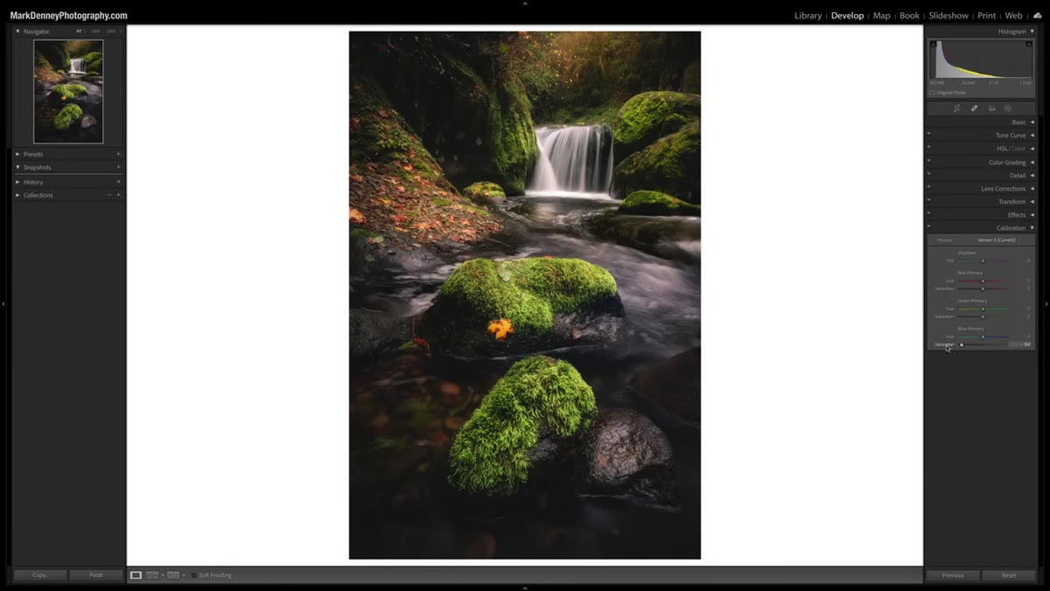
Task: Show filmstrip with bottom edge arrow
Action: (x=525, y=588)
